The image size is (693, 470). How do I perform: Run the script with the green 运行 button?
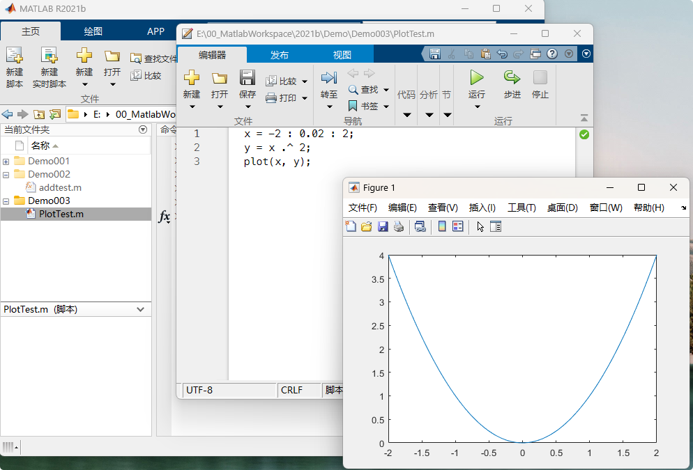[477, 77]
